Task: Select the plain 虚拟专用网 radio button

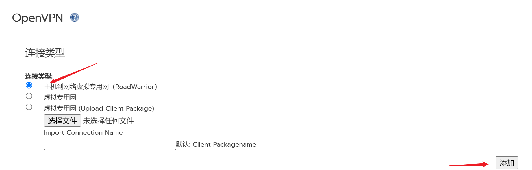Action: tap(29, 96)
